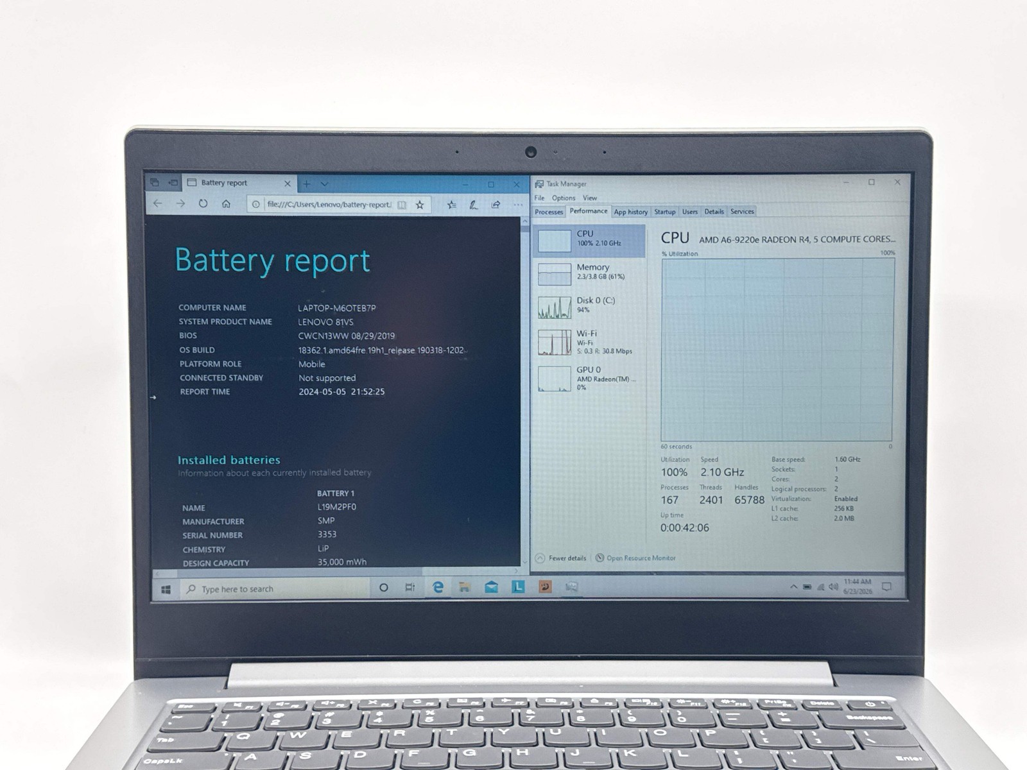Select the Task Manager taskbar icon
This screenshot has width=1027, height=770.
572,587
